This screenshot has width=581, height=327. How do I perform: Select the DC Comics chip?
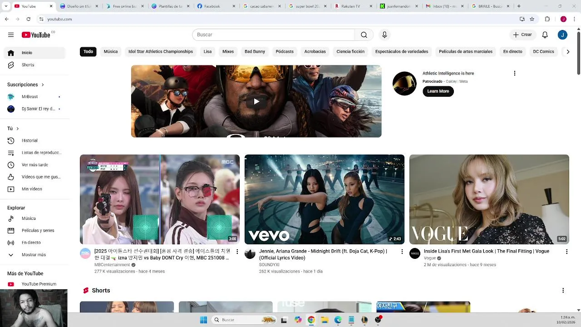[x=543, y=52]
